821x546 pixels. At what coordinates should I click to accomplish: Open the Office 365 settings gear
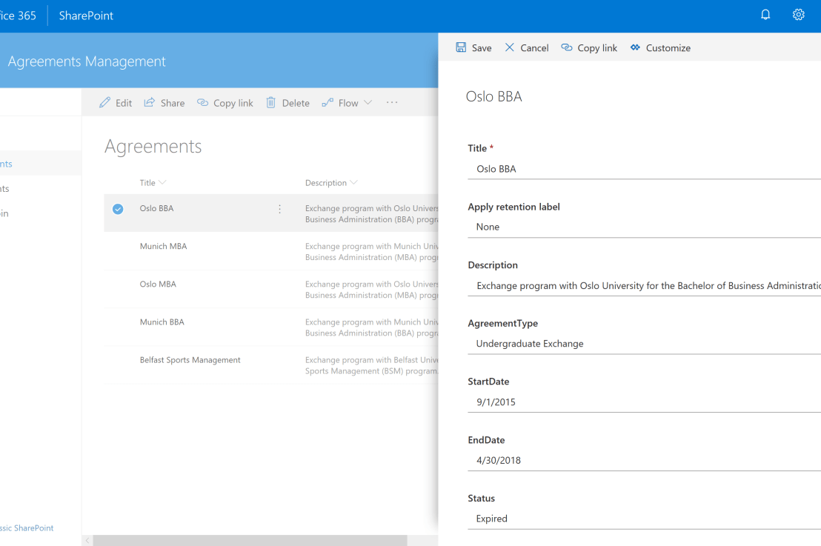(798, 14)
